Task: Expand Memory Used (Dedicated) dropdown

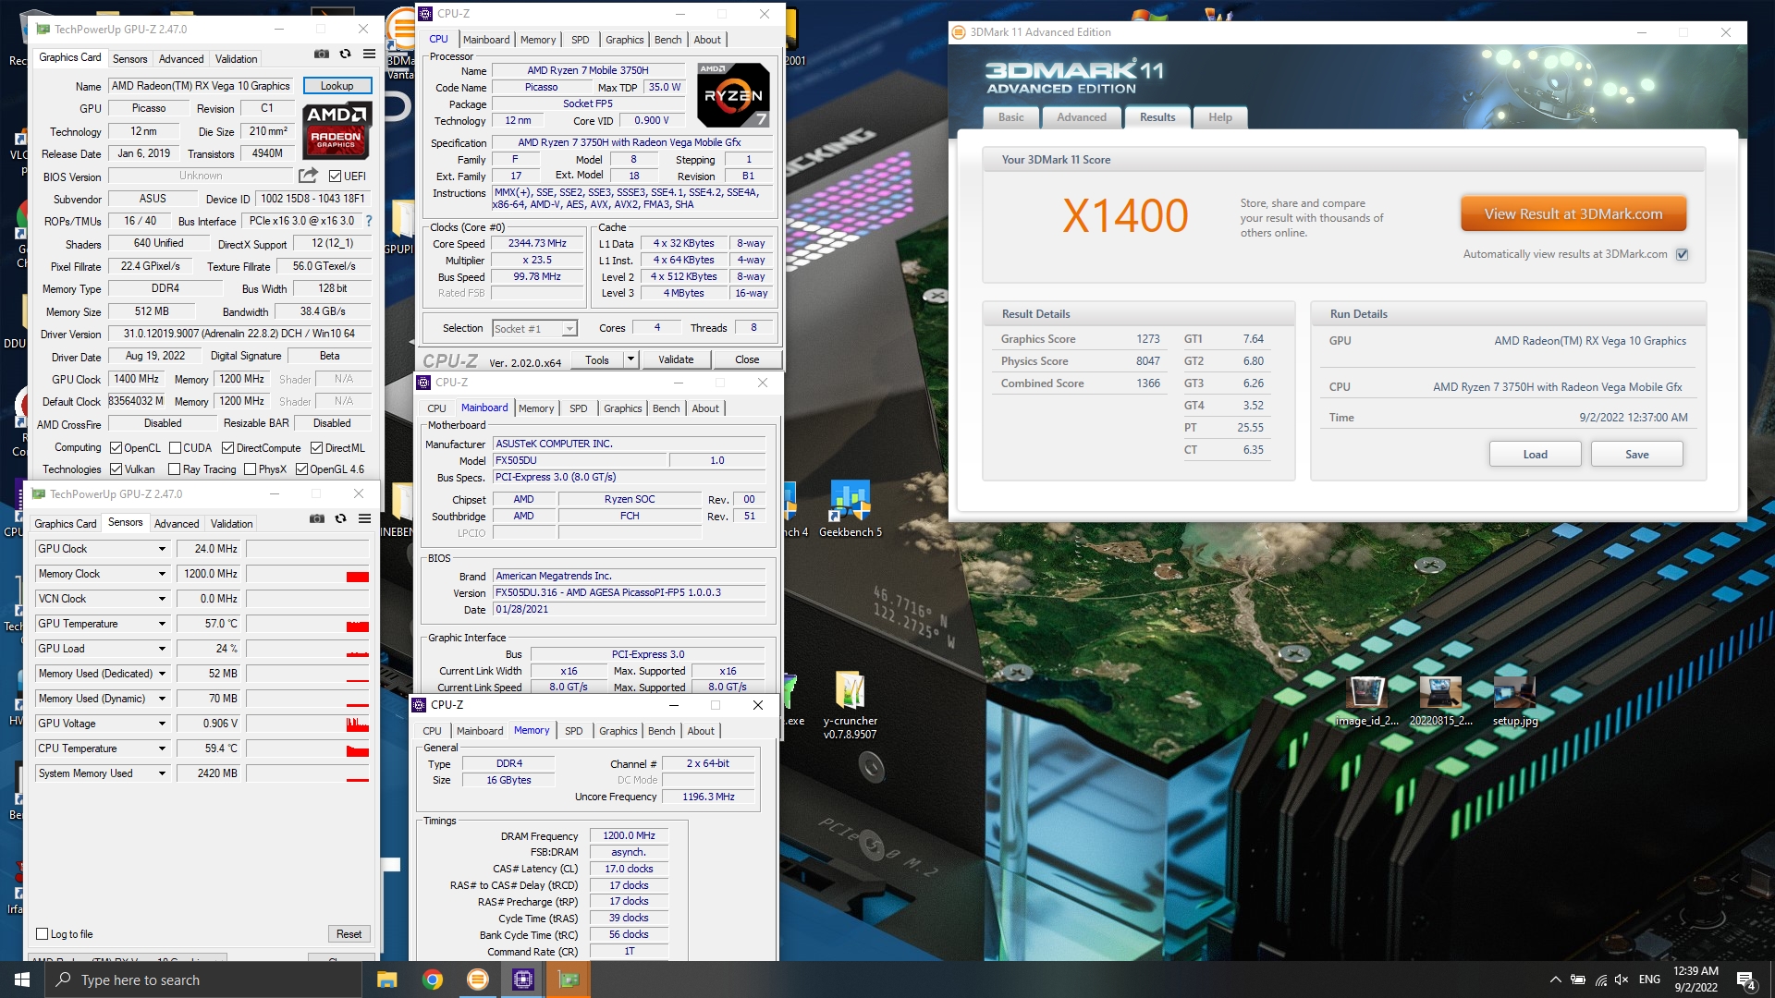Action: tap(162, 674)
